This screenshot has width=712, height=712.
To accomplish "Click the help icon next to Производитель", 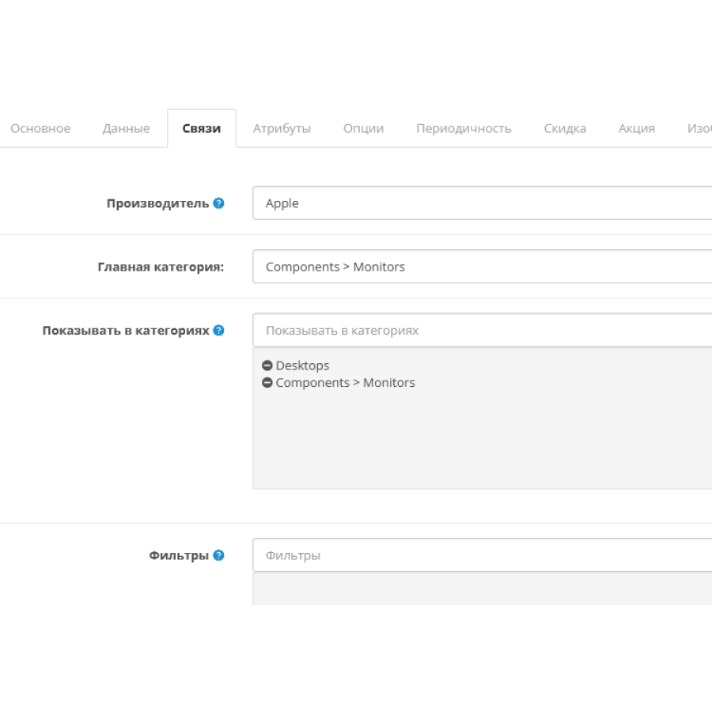I will pos(218,203).
